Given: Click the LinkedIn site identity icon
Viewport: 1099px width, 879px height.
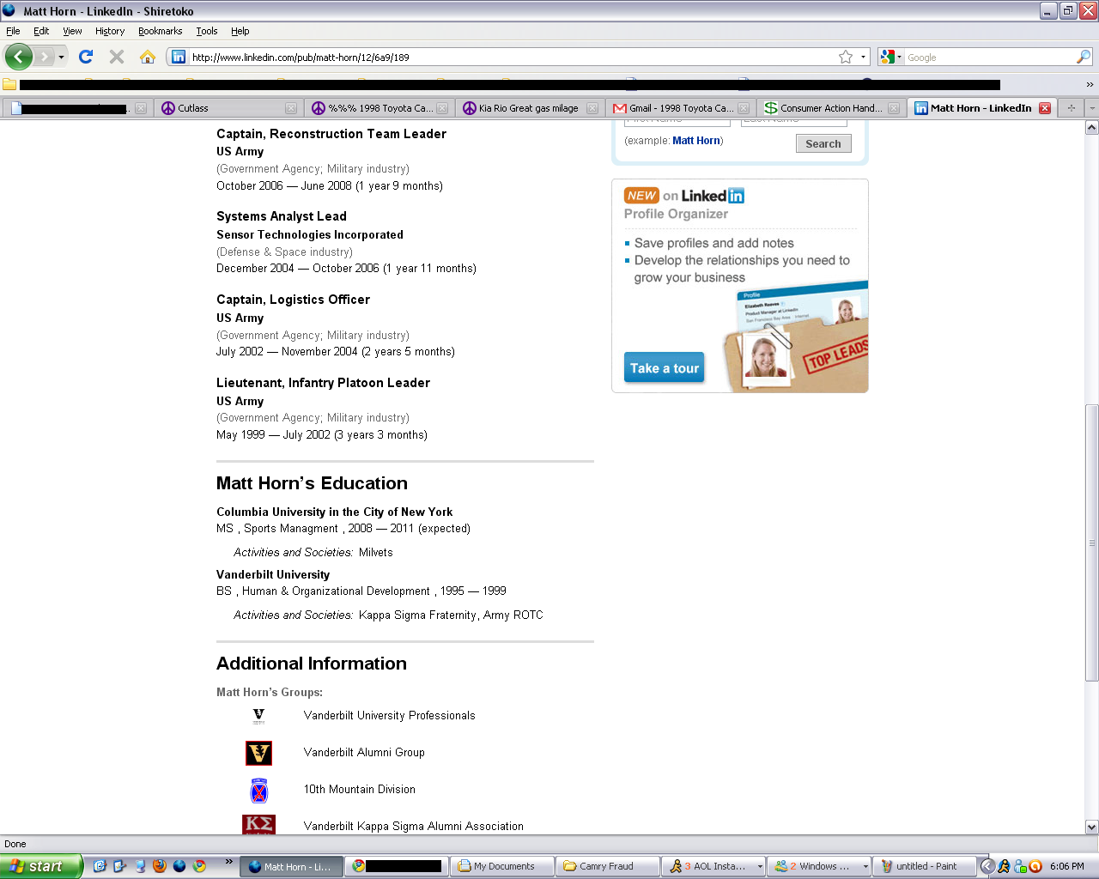Looking at the screenshot, I should (x=179, y=57).
